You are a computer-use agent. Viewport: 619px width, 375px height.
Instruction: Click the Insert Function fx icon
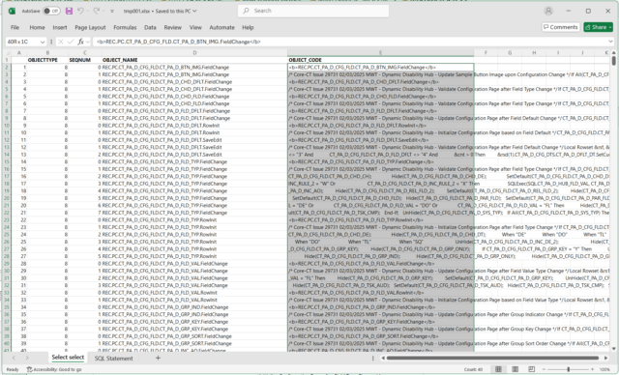[x=80, y=42]
